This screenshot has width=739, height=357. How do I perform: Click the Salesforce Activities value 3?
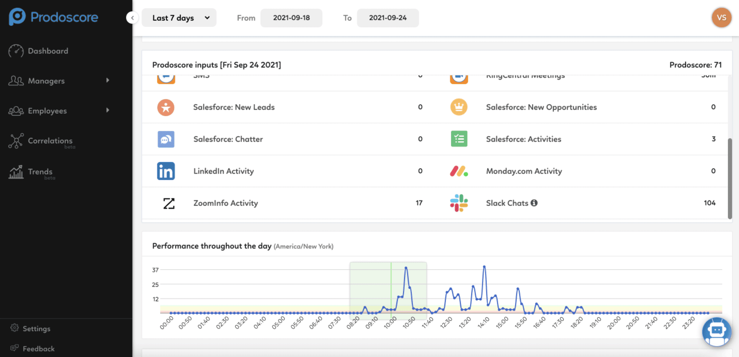714,139
